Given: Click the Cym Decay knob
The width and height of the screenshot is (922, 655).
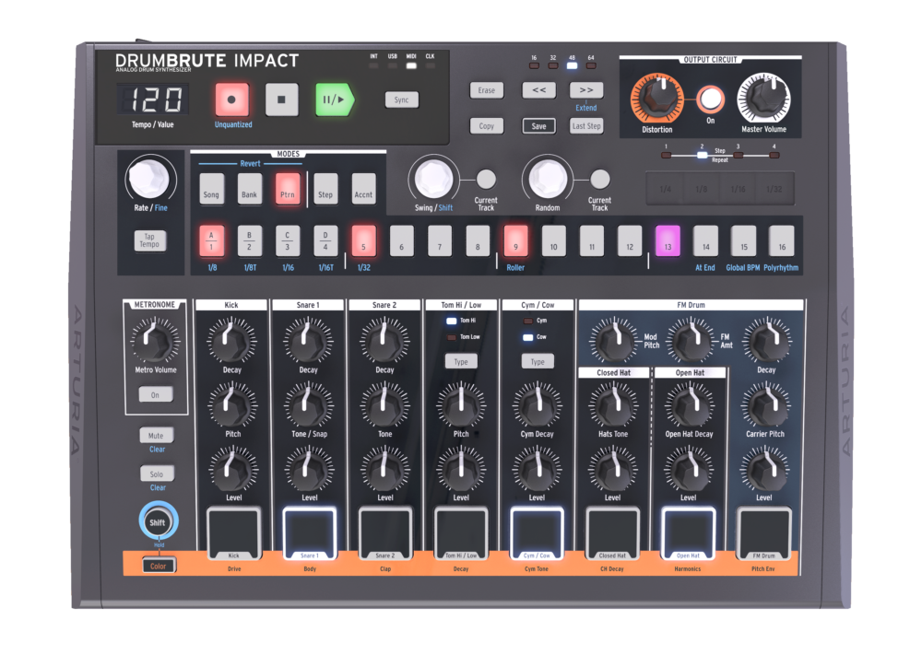Looking at the screenshot, I should pos(537,404).
